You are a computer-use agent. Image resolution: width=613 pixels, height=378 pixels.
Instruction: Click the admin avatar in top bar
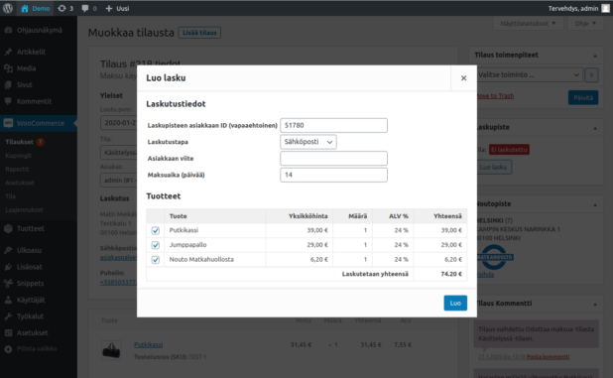(605, 8)
